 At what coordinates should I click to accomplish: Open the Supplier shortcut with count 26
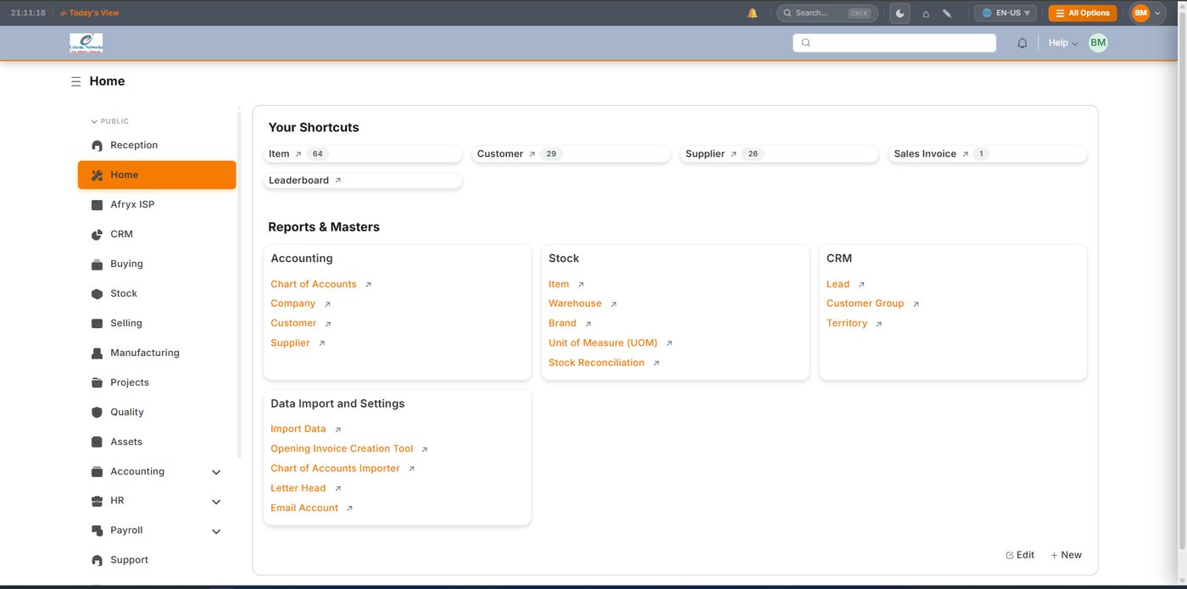click(780, 154)
